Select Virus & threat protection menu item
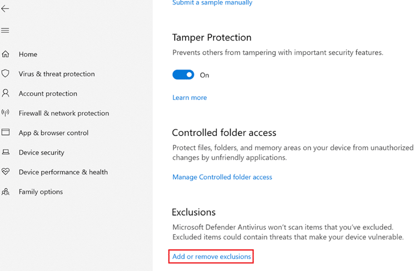This screenshot has height=271, width=416. (57, 74)
